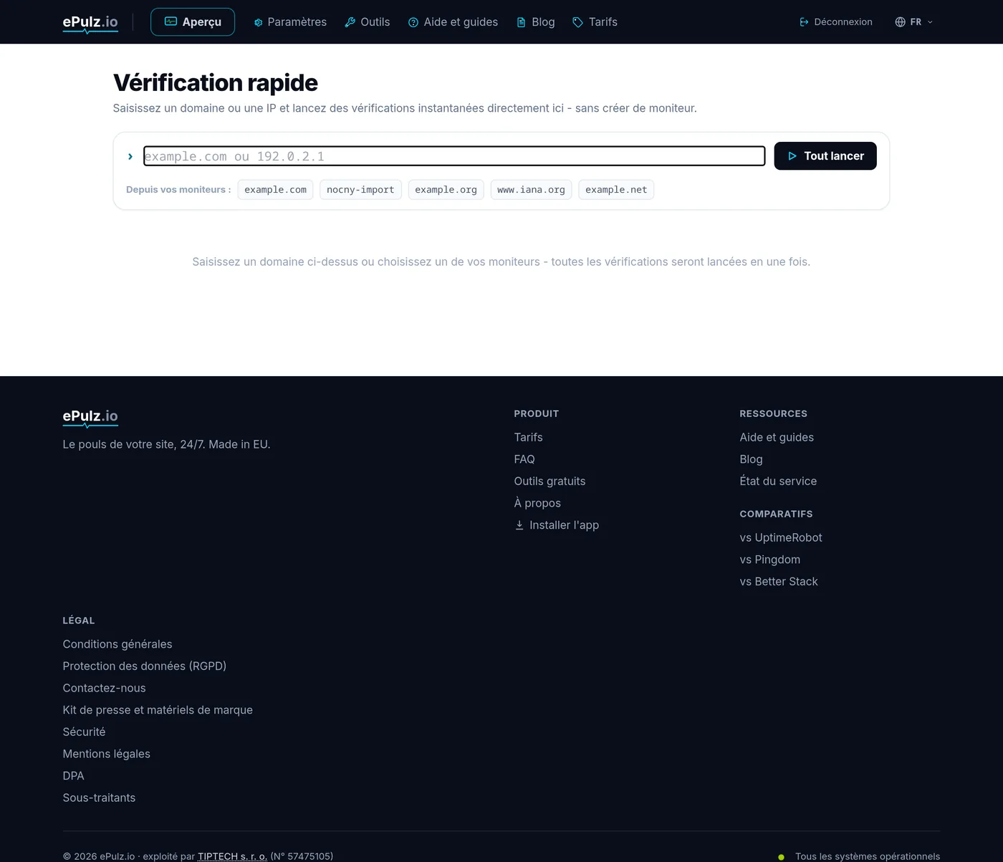Click the ePulz.io logo in the footer

pos(90,417)
